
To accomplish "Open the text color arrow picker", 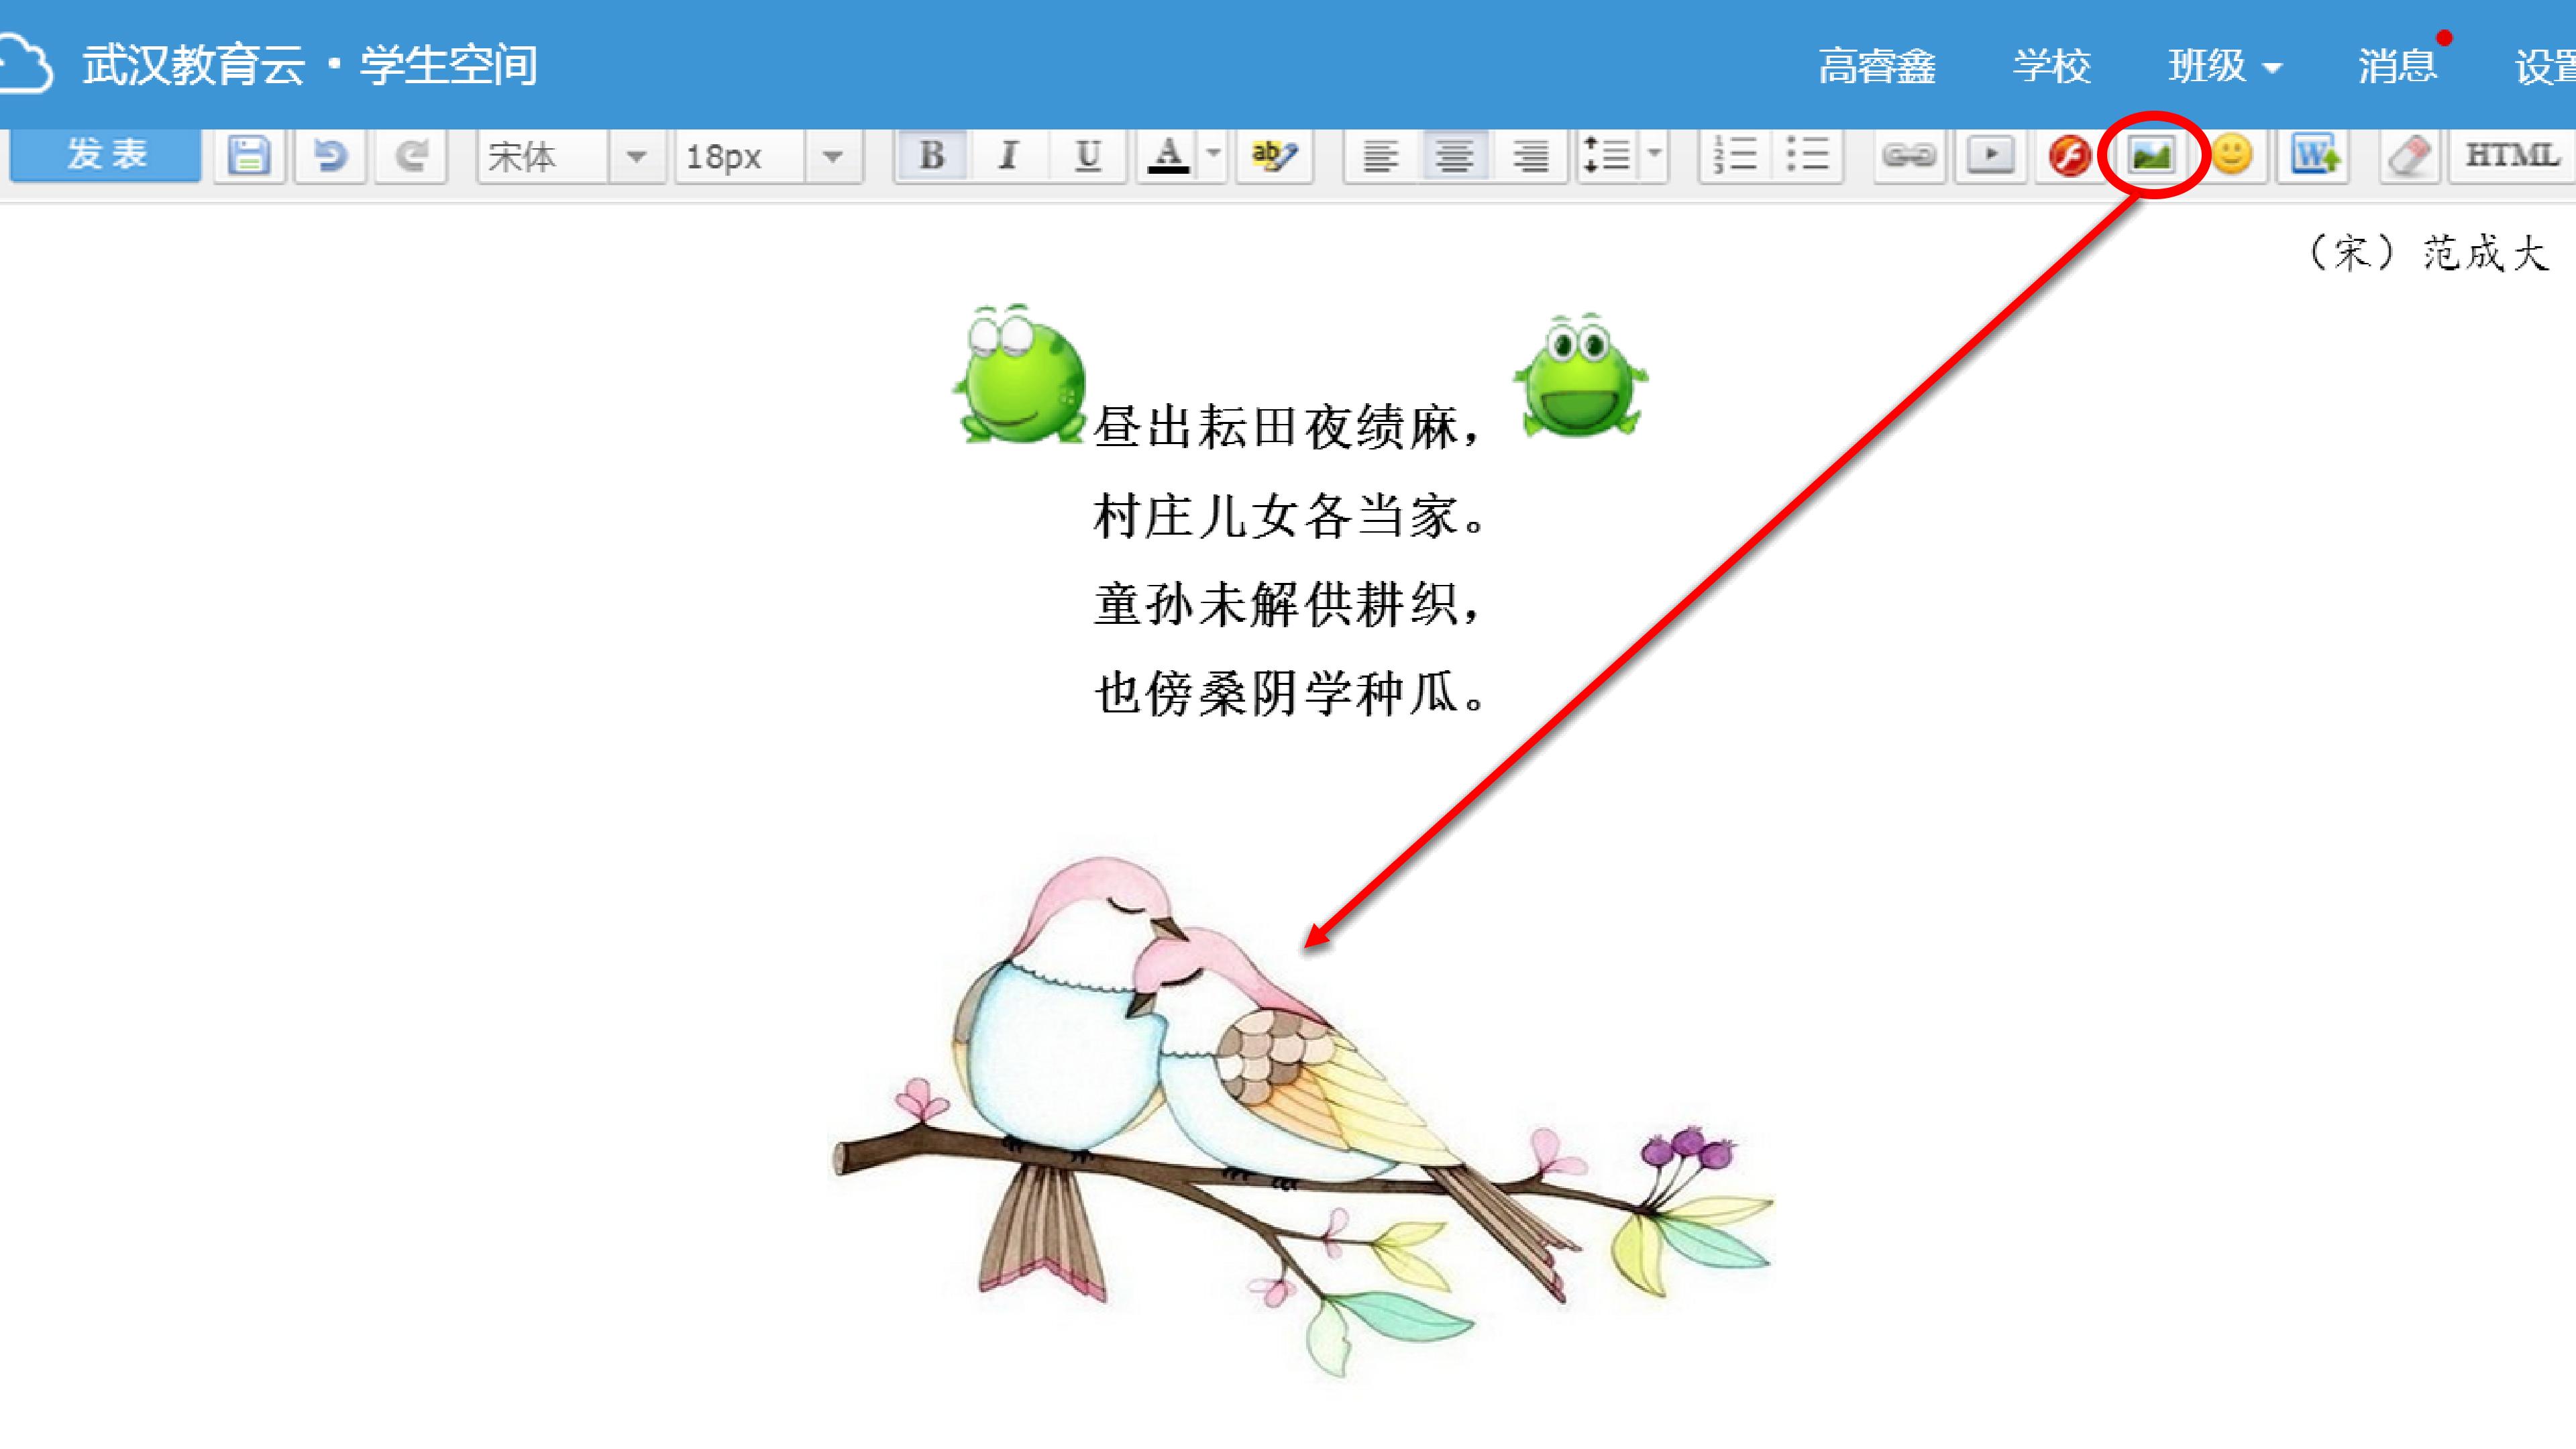I will click(1213, 154).
